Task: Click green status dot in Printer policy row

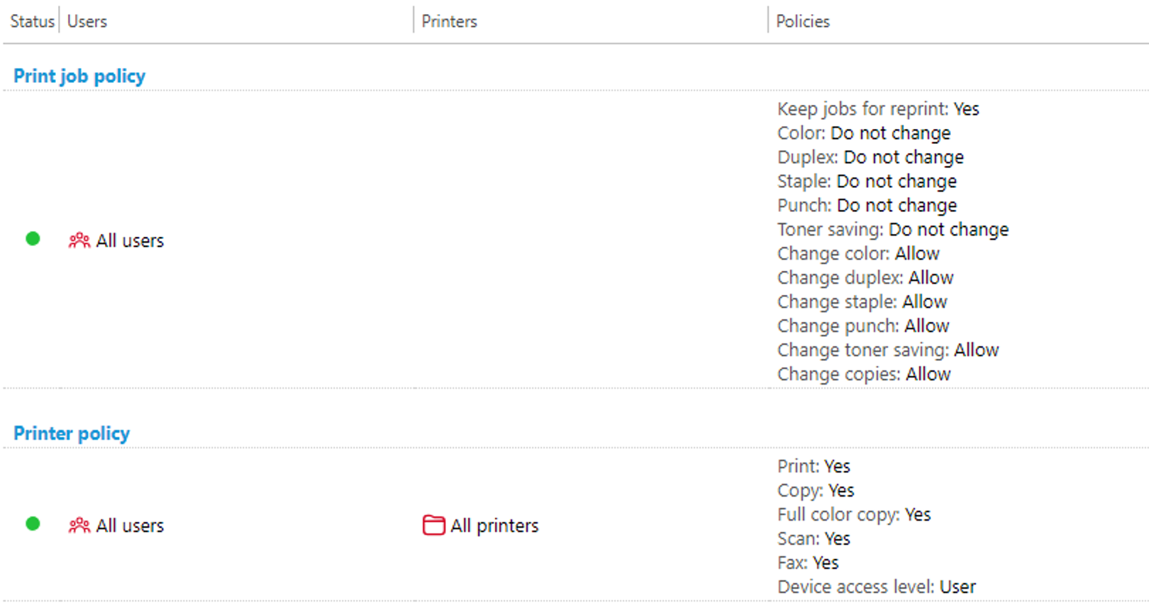Action: coord(33,524)
